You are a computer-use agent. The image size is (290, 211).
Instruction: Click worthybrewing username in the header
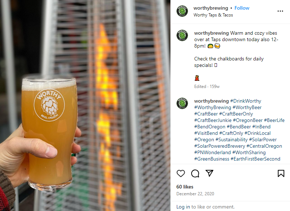(x=211, y=8)
